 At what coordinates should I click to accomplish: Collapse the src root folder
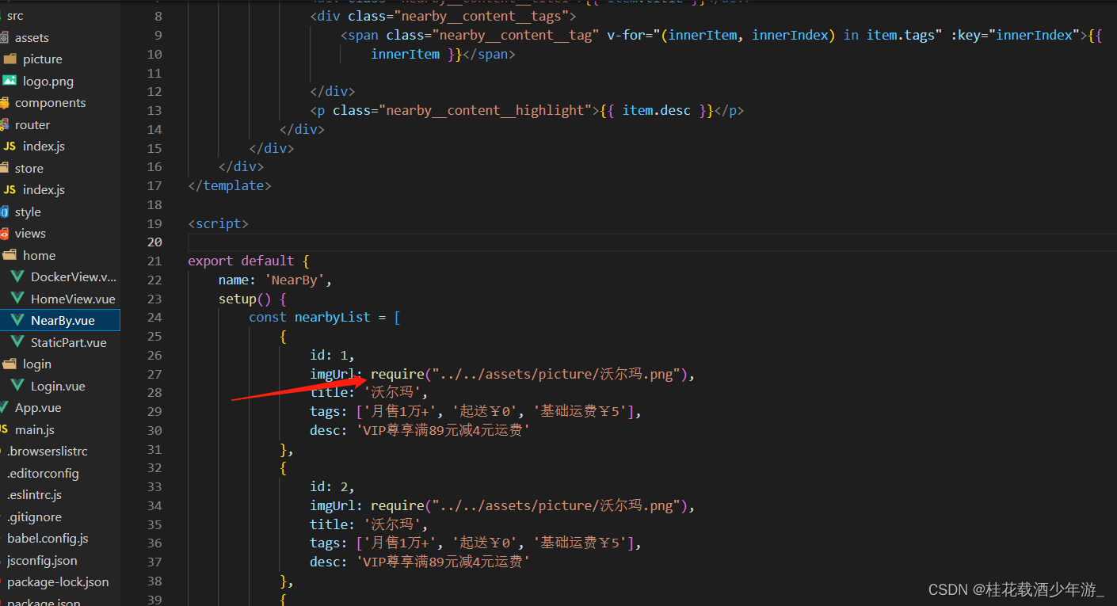tap(15, 16)
